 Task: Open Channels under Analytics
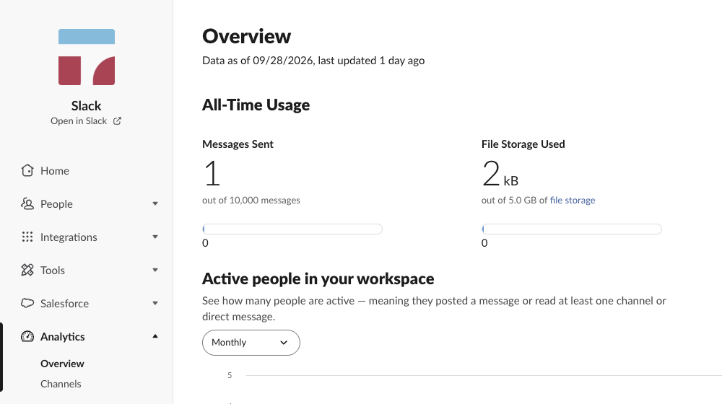pyautogui.click(x=61, y=384)
